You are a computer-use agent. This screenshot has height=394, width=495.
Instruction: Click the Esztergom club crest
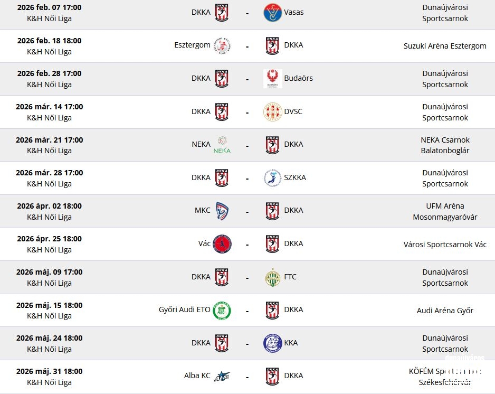point(222,46)
